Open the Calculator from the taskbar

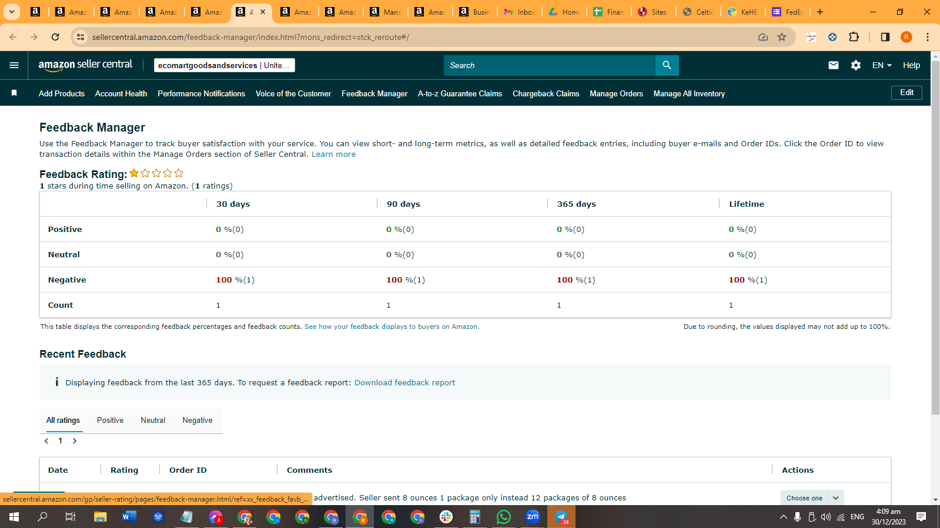click(475, 517)
